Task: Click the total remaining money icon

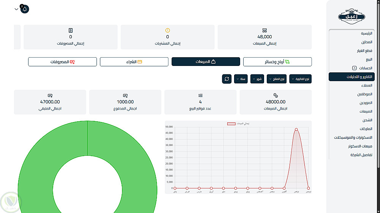Action: [50, 96]
